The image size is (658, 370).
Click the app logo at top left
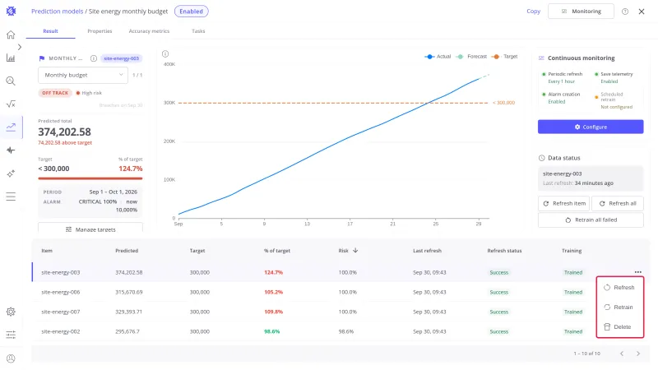tap(11, 12)
